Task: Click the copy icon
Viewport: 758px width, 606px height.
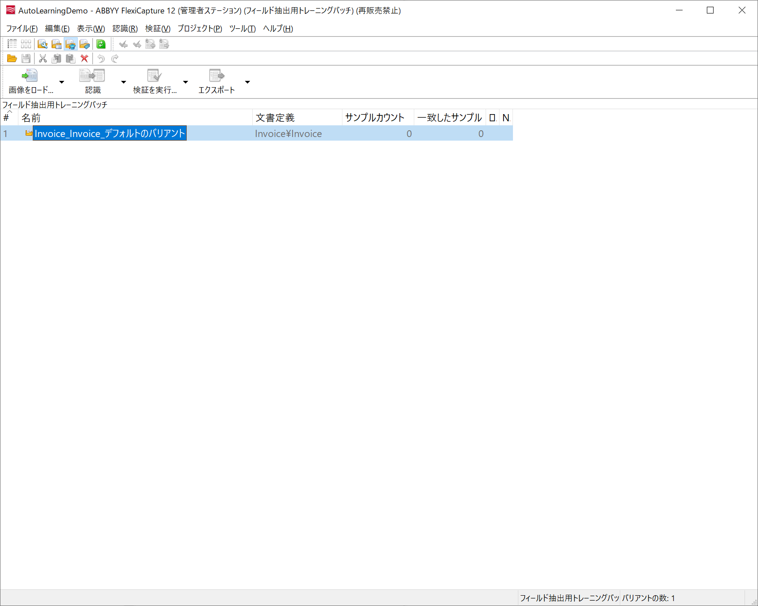Action: 57,58
